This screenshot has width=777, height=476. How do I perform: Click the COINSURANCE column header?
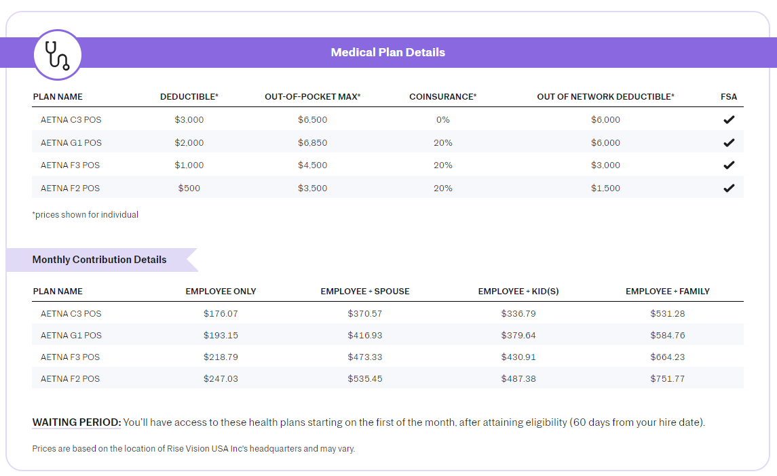pos(442,97)
